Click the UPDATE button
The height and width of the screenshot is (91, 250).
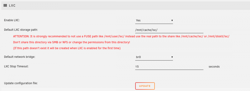[145, 86]
